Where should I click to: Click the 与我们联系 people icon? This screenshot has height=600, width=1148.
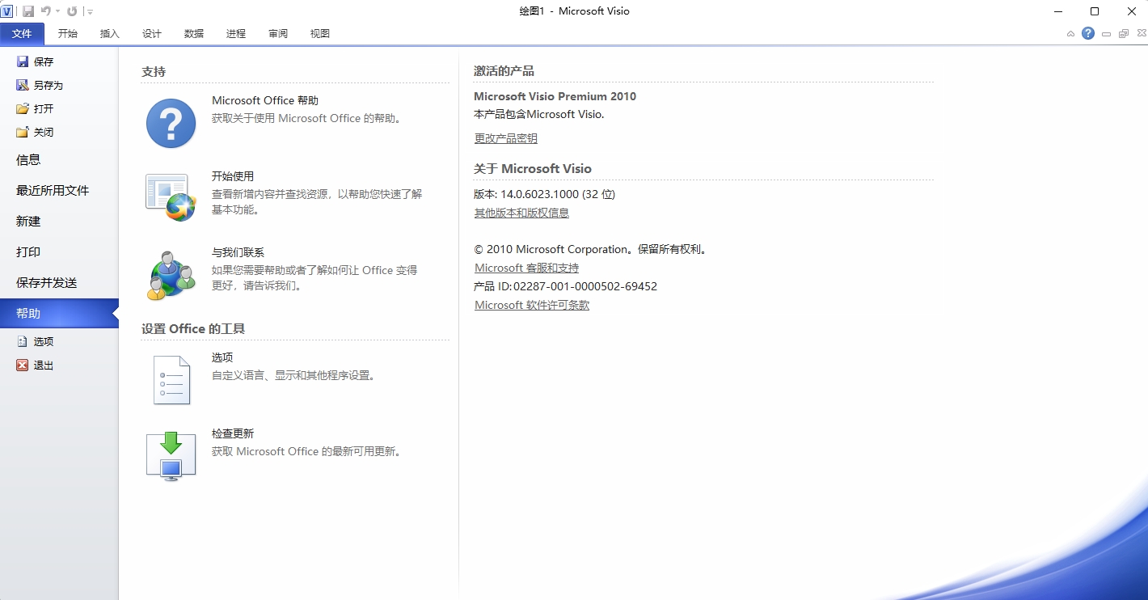(x=171, y=275)
